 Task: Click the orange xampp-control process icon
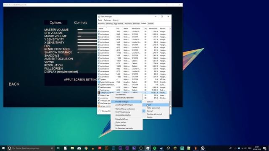[x=99, y=106]
